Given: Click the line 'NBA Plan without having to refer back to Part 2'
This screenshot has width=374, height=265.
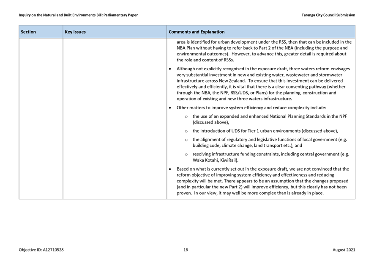Looking at the screenshot, I should pos(262,48).
